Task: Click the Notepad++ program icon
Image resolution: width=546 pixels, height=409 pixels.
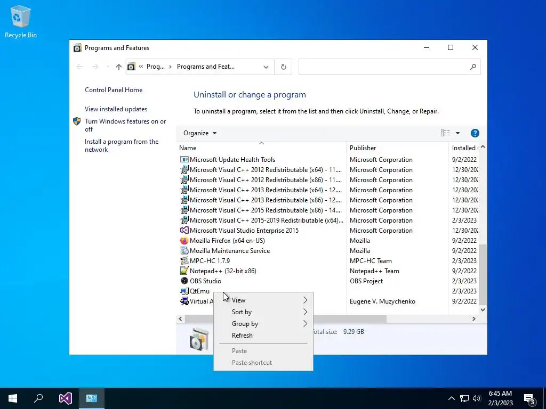Action: pyautogui.click(x=184, y=271)
